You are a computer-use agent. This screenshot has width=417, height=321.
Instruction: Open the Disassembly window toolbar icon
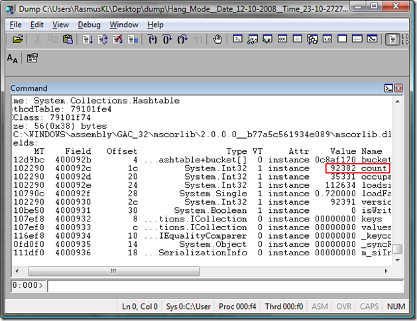(x=327, y=39)
